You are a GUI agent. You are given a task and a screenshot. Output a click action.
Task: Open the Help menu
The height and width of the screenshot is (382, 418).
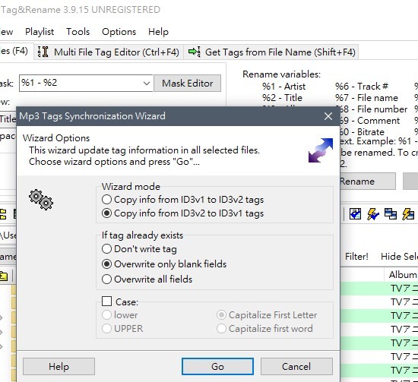(x=158, y=32)
